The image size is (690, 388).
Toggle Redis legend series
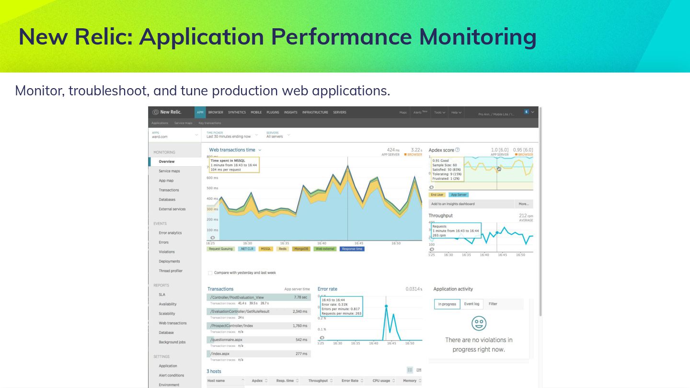point(283,249)
